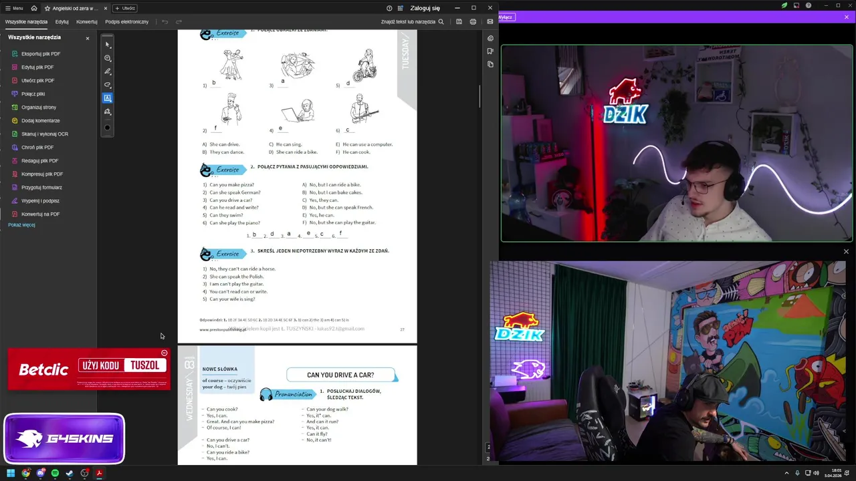Close the Betclic ad banner

tap(165, 353)
